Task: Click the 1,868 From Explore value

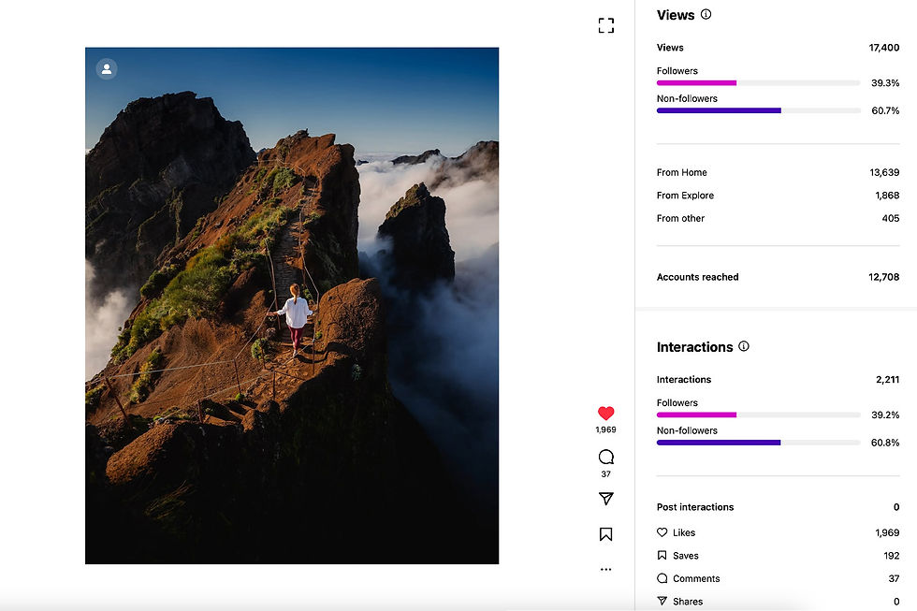Action: (887, 196)
